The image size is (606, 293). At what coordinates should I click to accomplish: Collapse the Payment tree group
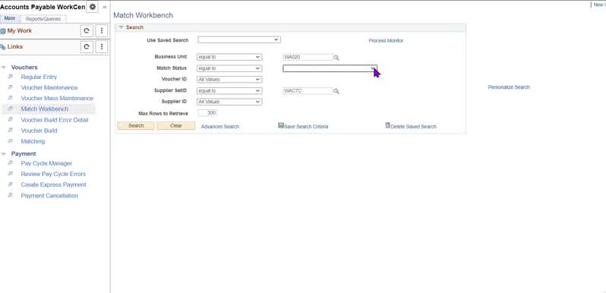pyautogui.click(x=4, y=154)
